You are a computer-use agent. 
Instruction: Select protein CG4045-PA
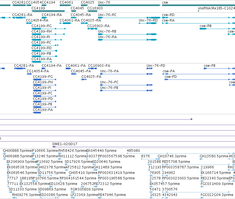click(81, 71)
